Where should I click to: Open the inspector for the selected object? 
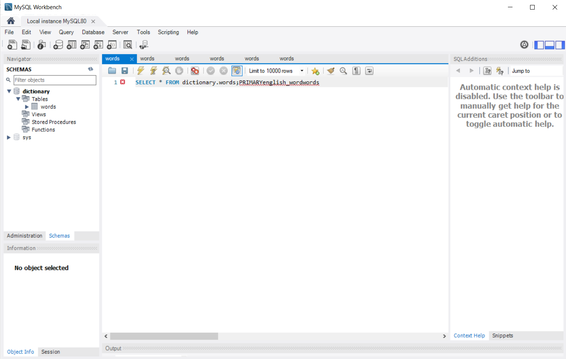[x=42, y=45]
